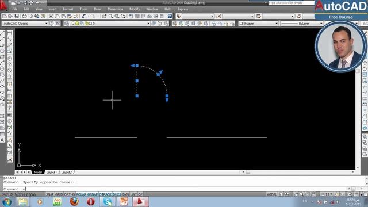Screen dimensions: 368x207
Task: Click the horizontal scrollbar thumb
Action: [248, 172]
